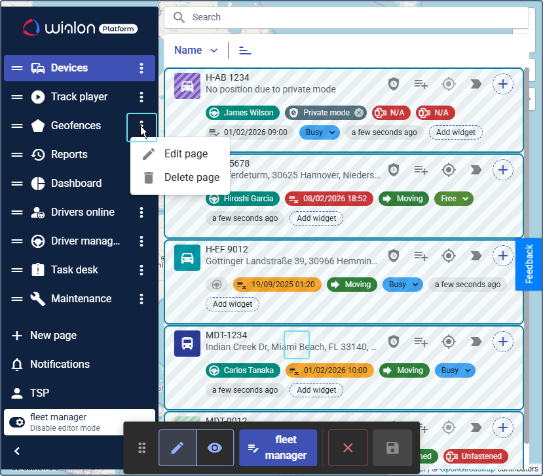543x476 pixels.
Task: Toggle the pencil edit mode button
Action: coord(178,448)
